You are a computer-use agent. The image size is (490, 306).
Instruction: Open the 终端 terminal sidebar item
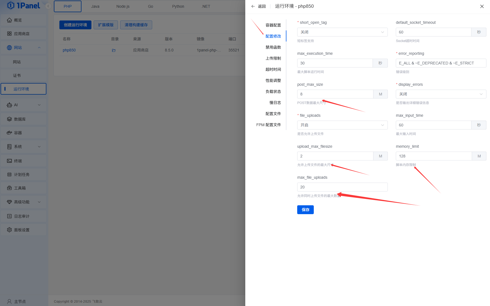(18, 161)
